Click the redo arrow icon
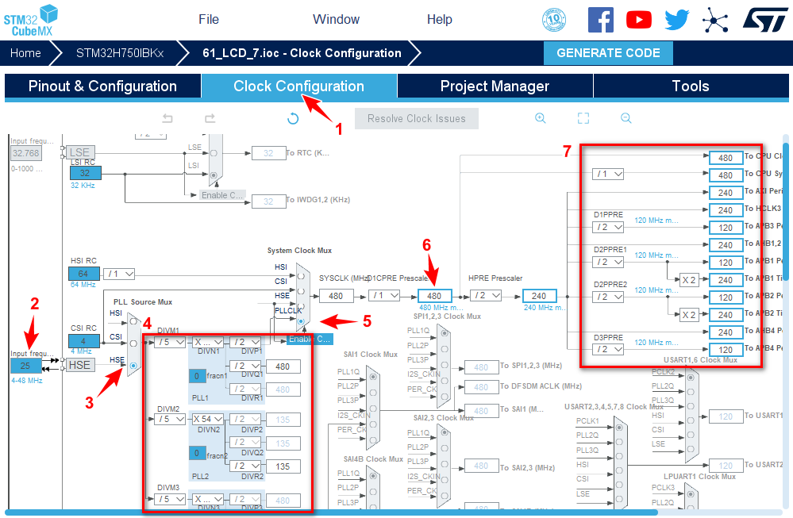The height and width of the screenshot is (518, 793). pos(210,118)
